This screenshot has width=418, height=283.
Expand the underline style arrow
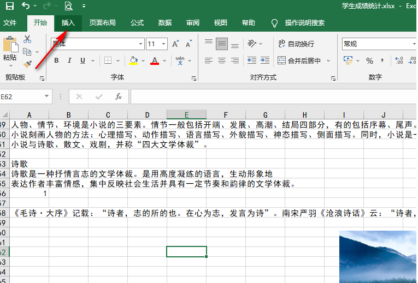[x=93, y=61]
